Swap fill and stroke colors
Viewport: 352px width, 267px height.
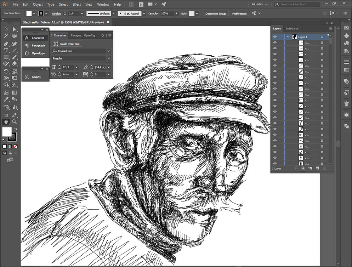15,129
